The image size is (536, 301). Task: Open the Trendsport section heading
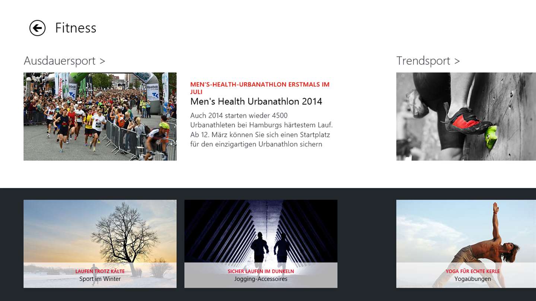[428, 61]
